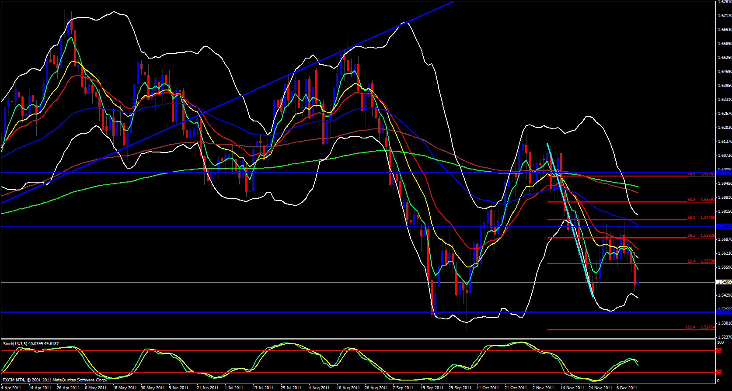The height and width of the screenshot is (391, 732).
Task: Click the stochastic 25 level tag
Action: 719,372
